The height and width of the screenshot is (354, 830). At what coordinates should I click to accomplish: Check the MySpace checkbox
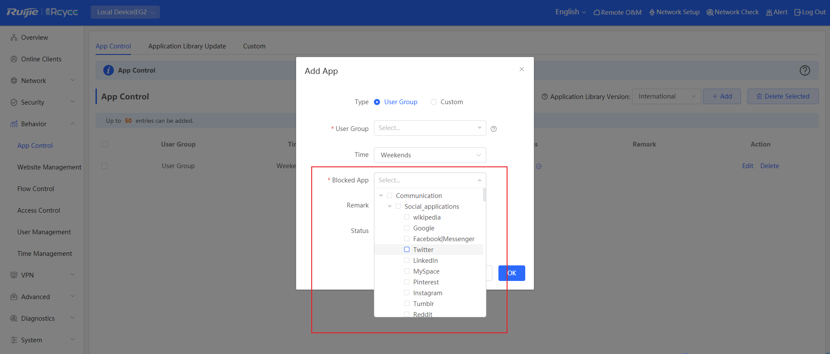point(407,271)
